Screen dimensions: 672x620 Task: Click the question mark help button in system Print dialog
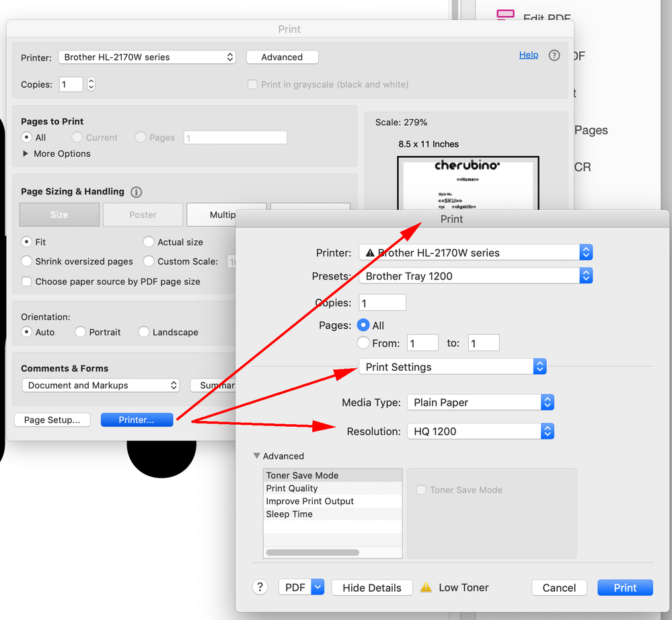coord(260,587)
